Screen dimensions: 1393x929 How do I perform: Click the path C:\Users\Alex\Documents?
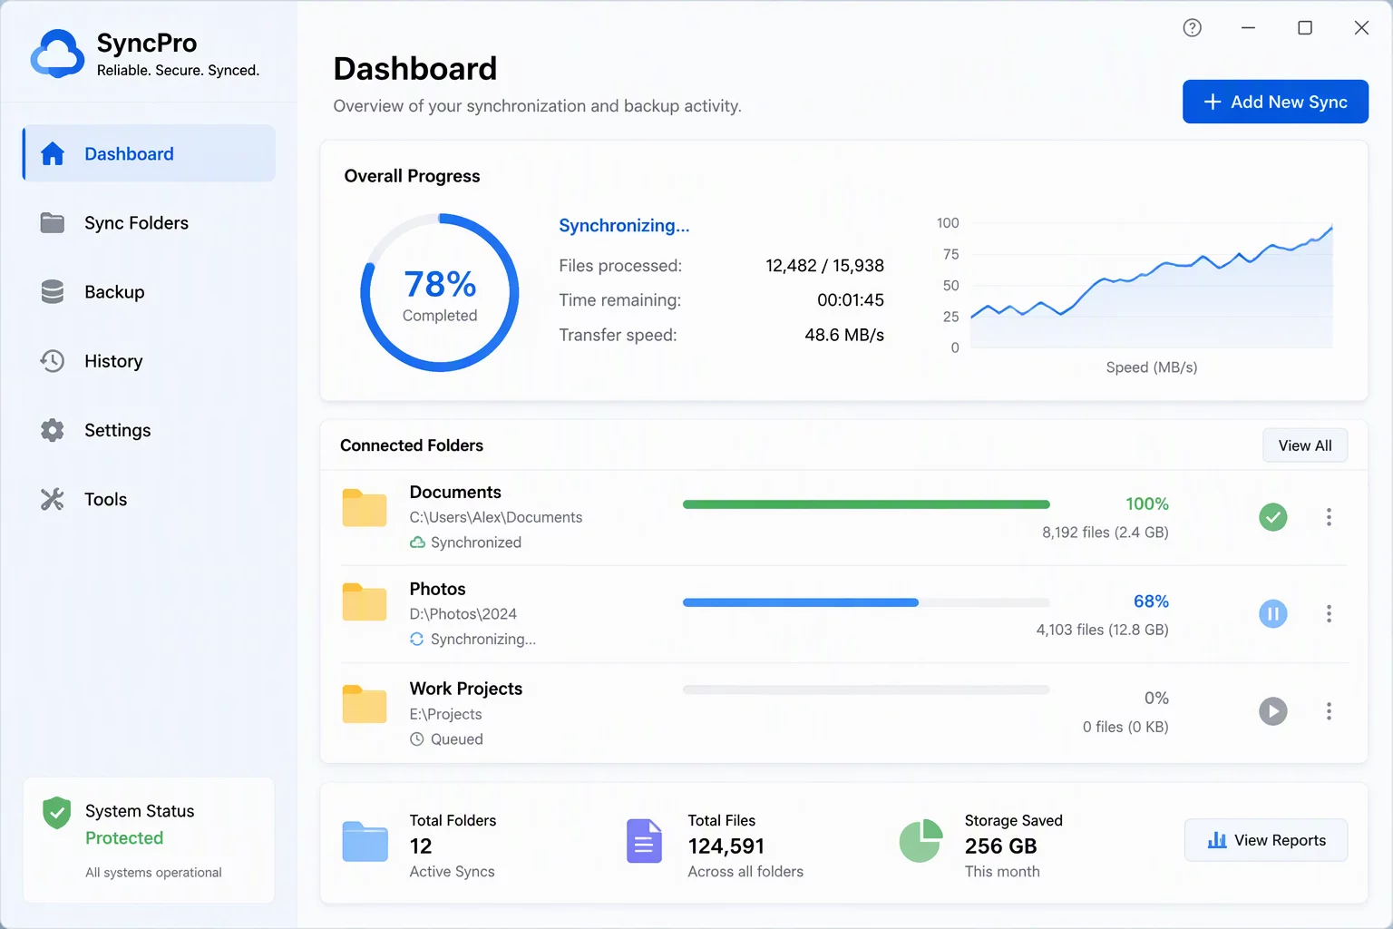pyautogui.click(x=496, y=517)
